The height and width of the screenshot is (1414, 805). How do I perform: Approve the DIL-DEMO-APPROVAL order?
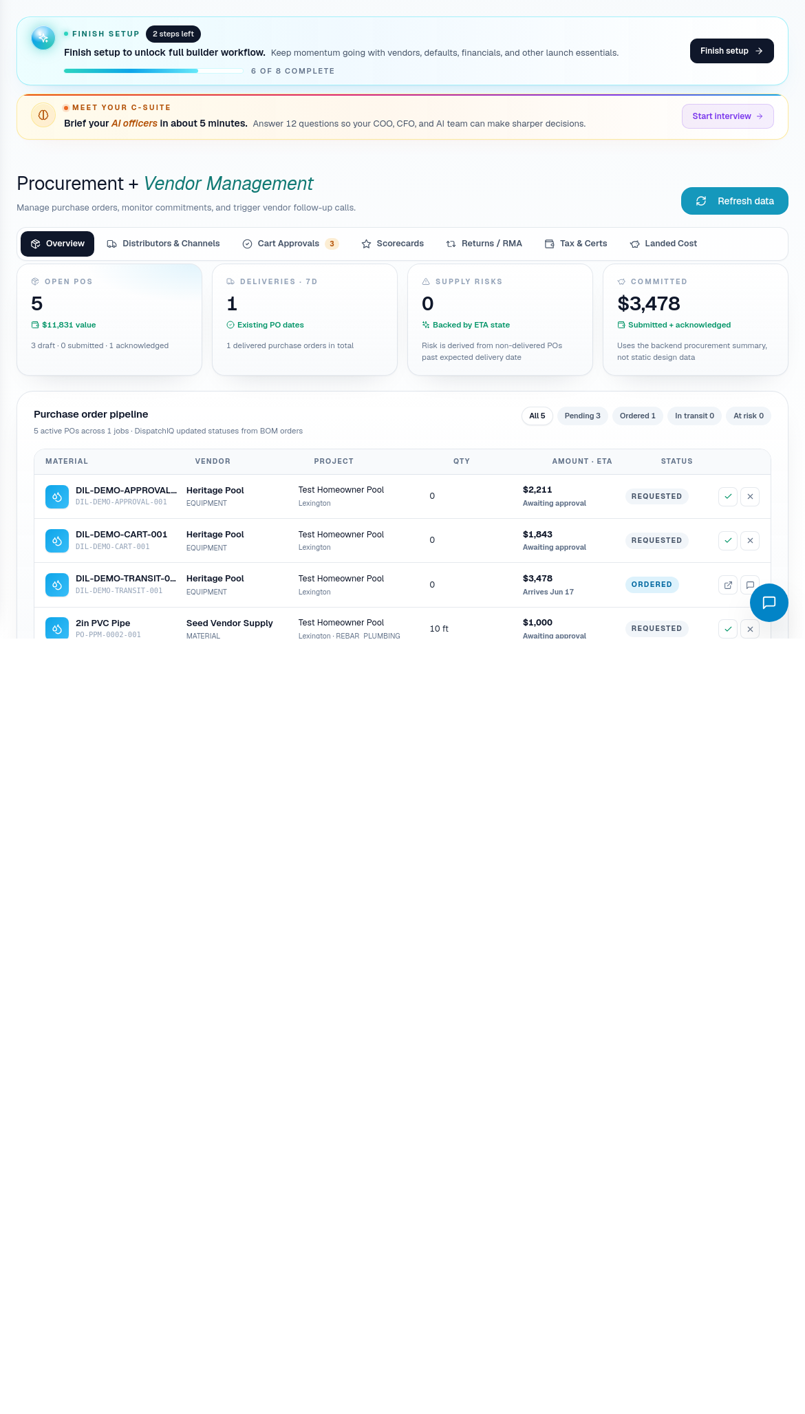tap(728, 496)
